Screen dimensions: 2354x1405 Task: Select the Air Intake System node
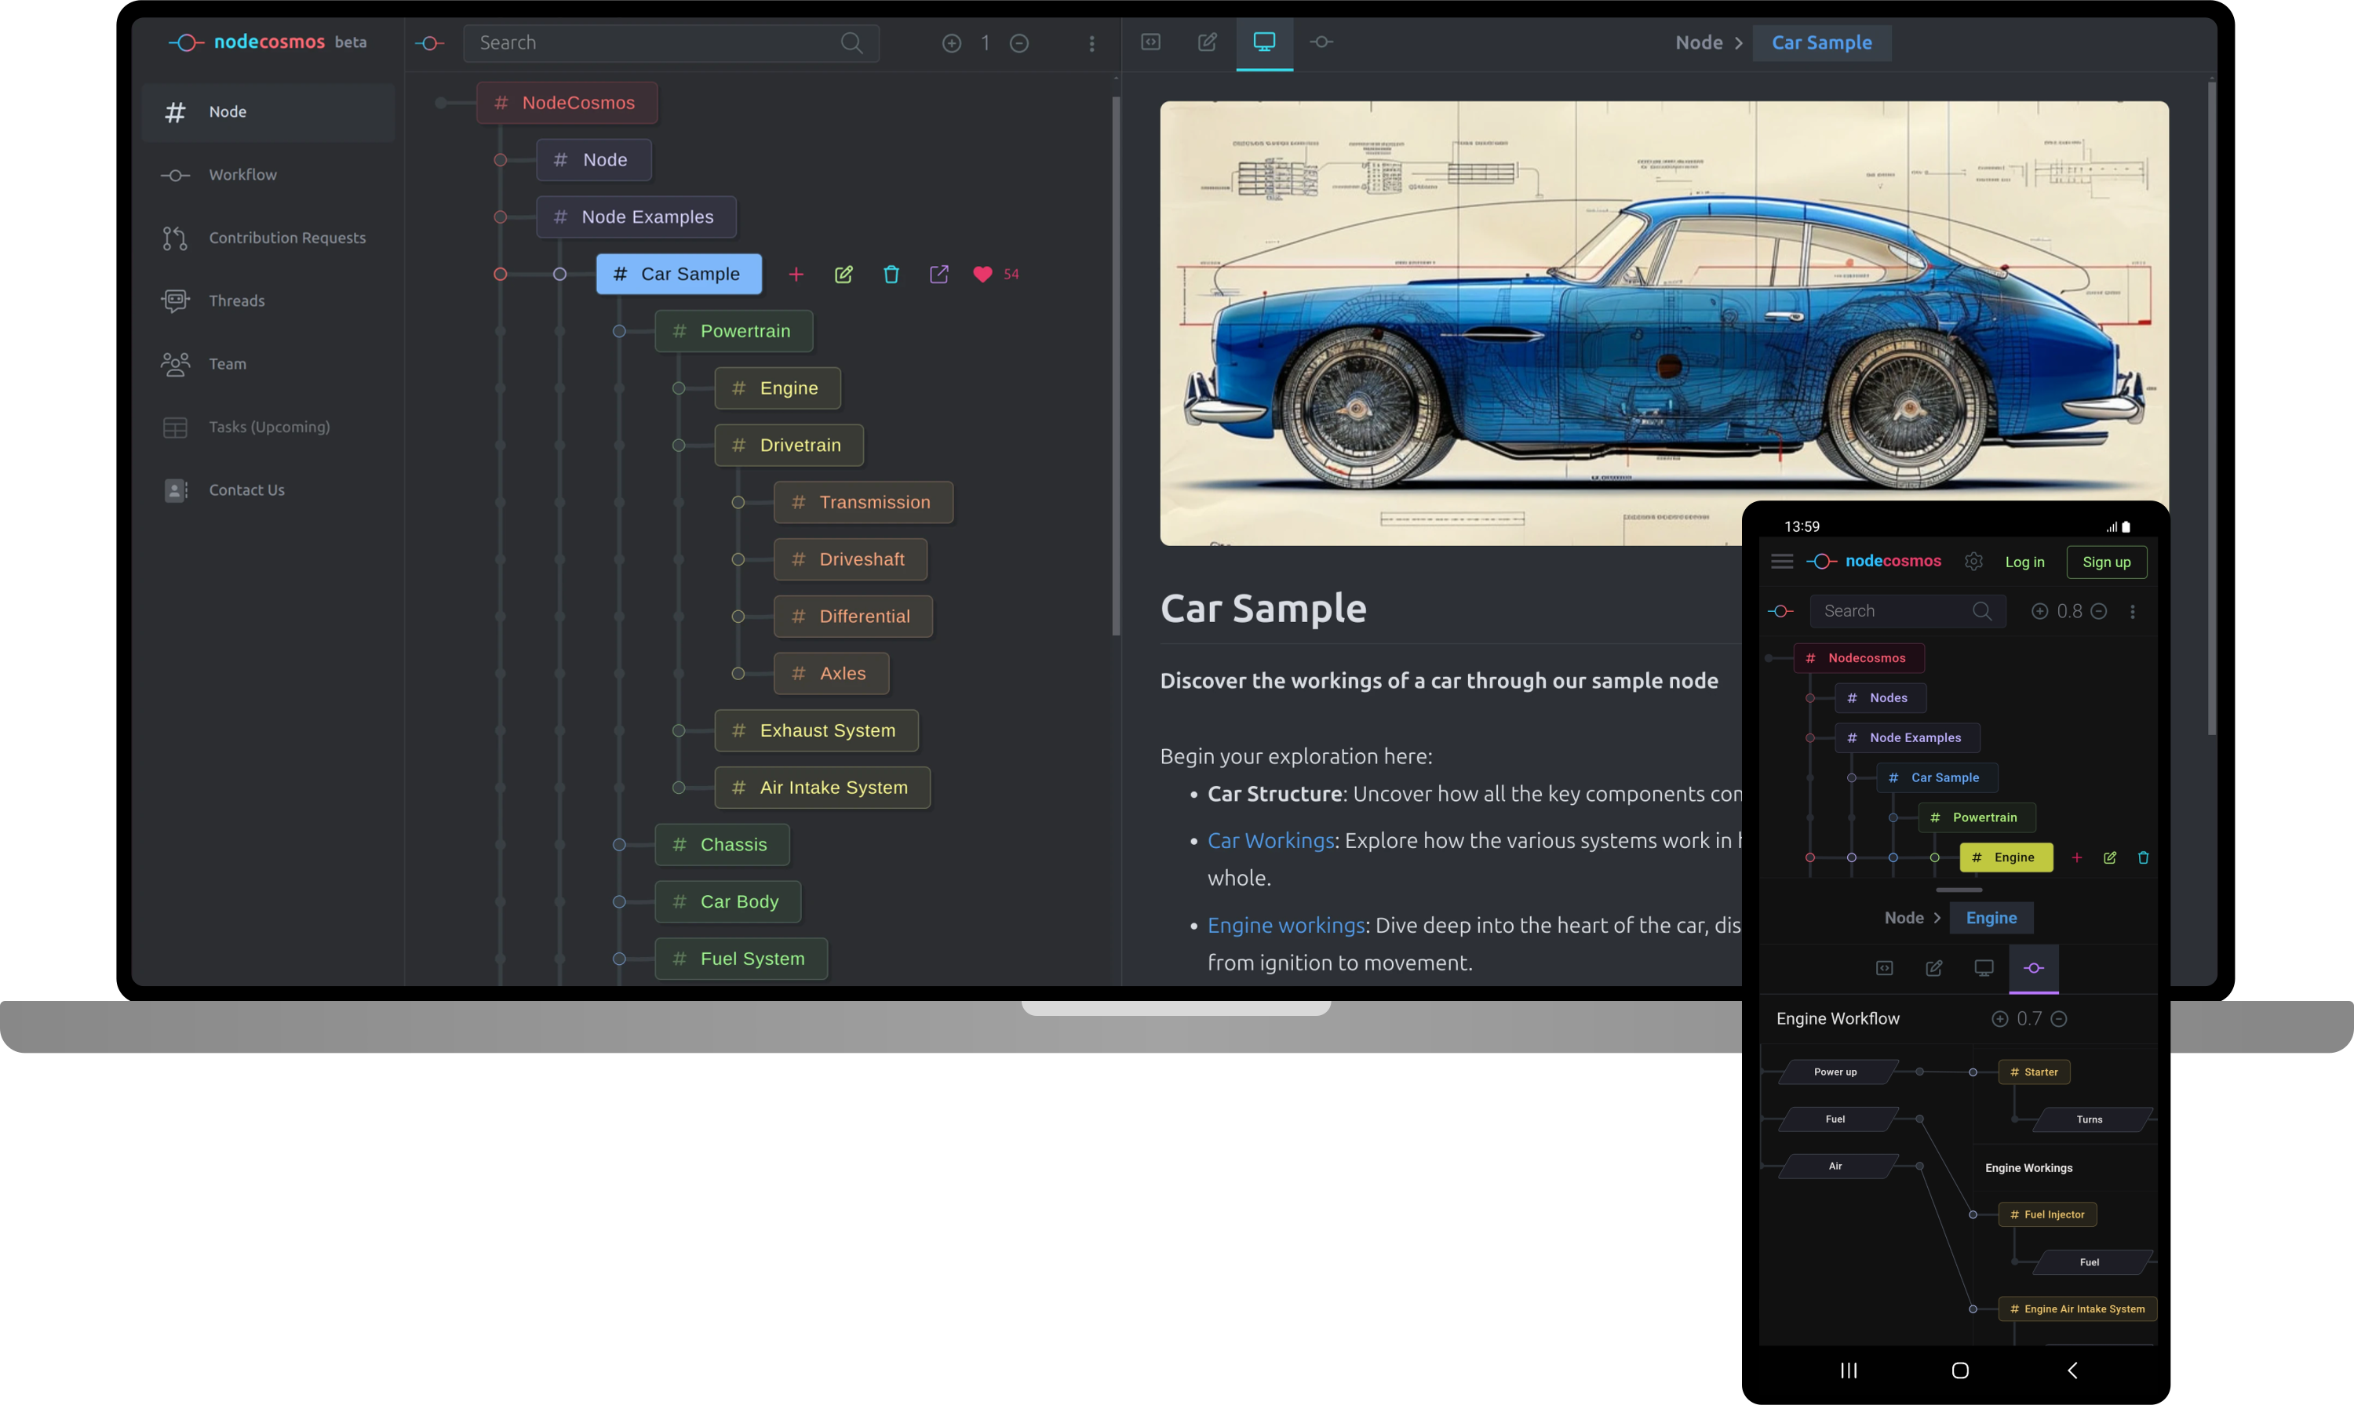[x=822, y=788]
